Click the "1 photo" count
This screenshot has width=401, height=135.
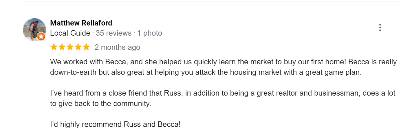pos(150,33)
